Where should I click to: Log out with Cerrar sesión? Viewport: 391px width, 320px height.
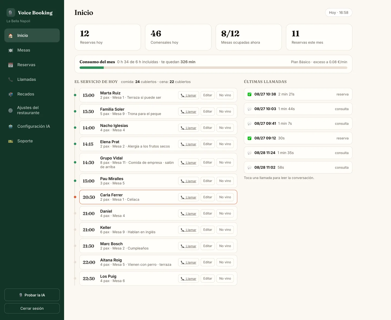[32, 308]
